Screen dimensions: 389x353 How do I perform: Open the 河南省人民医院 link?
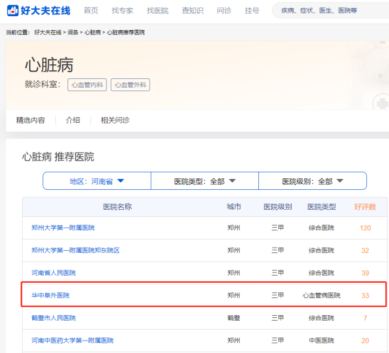pyautogui.click(x=53, y=273)
